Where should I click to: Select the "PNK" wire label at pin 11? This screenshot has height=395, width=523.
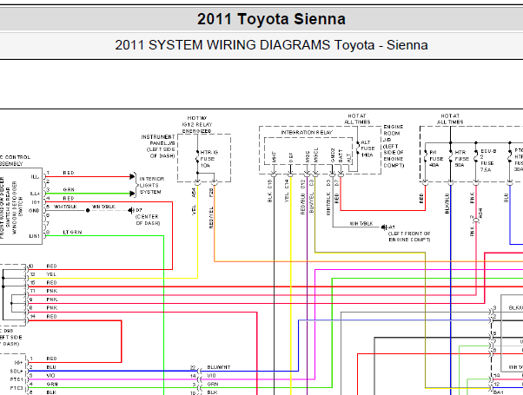coord(52,291)
